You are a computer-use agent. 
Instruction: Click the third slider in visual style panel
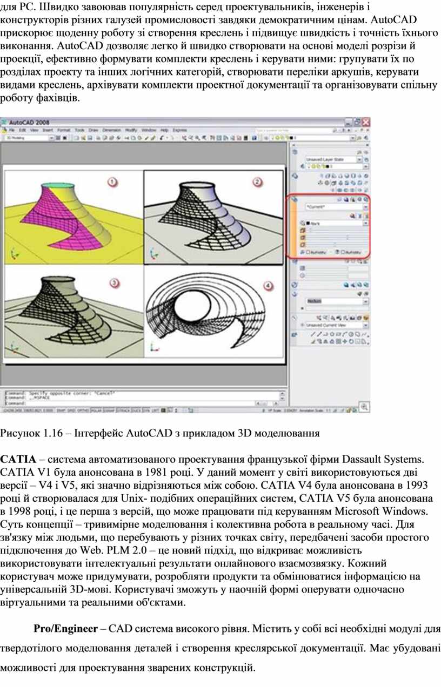[x=337, y=245]
